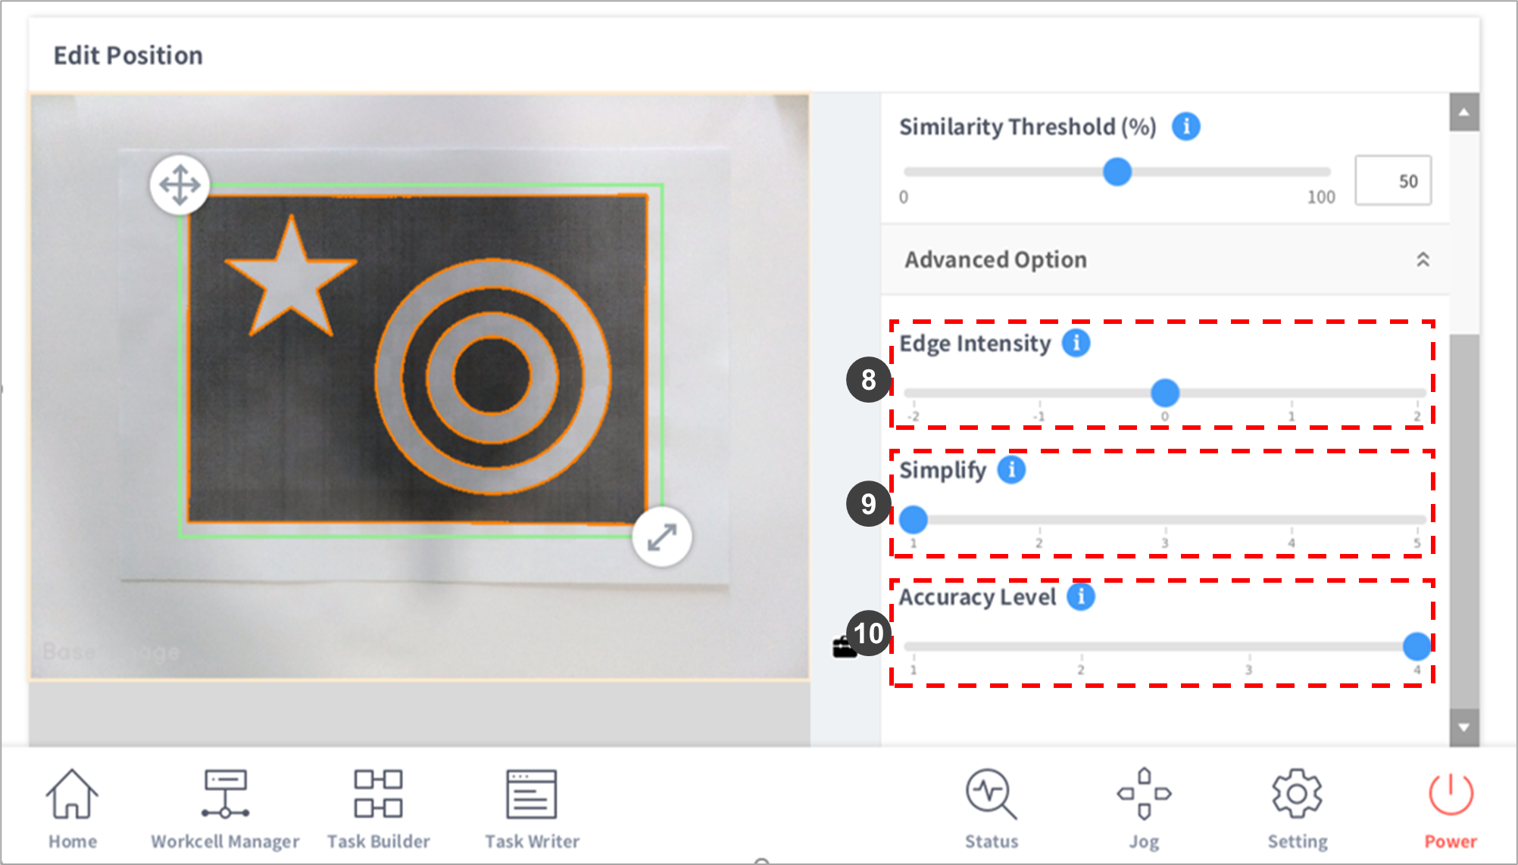Click the Accuracy Level info icon
This screenshot has width=1518, height=865.
click(x=1081, y=596)
